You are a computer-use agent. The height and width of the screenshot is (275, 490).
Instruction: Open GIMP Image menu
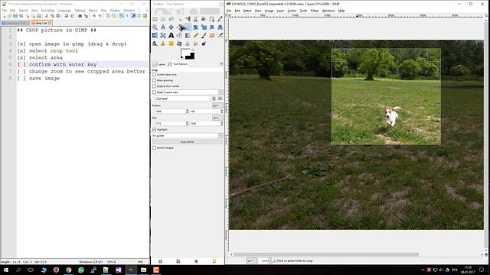pyautogui.click(x=269, y=11)
